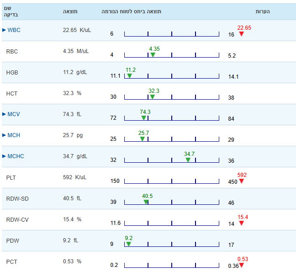Click the PLT result 592 K/uL
This screenshot has height=272, width=296.
point(74,177)
